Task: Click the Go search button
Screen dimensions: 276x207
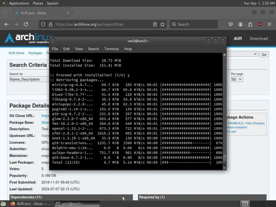Action: tap(264, 54)
